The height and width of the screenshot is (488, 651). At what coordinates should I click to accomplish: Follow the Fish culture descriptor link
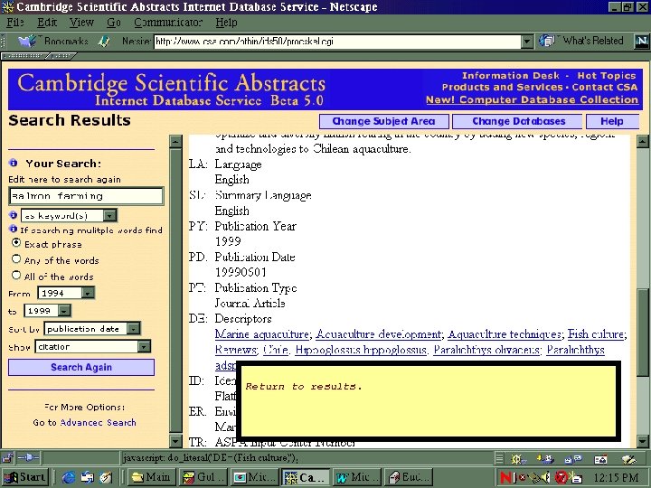[x=596, y=334]
